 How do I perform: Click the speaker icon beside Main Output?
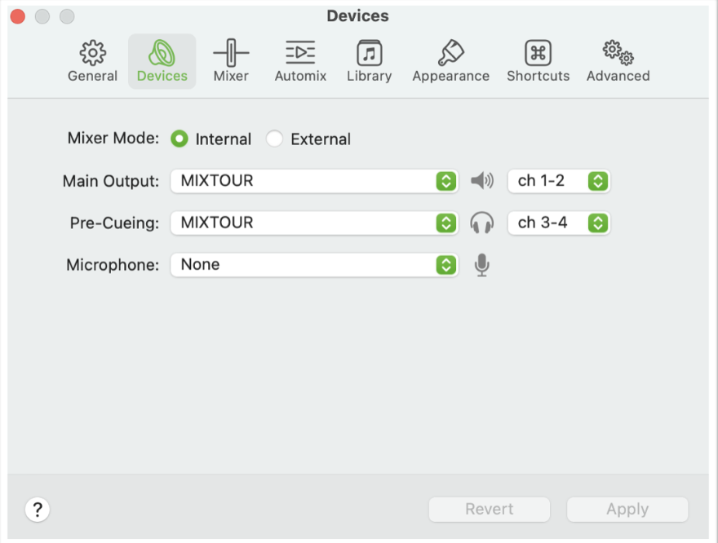[x=482, y=181]
